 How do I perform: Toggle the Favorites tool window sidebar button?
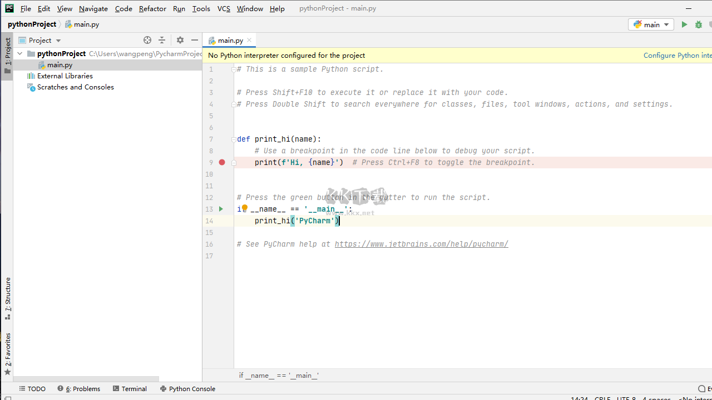pos(8,353)
